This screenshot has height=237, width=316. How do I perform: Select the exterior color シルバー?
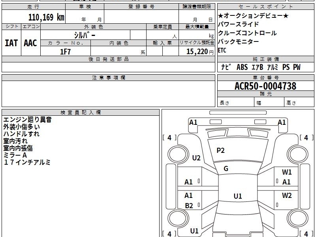(x=85, y=35)
